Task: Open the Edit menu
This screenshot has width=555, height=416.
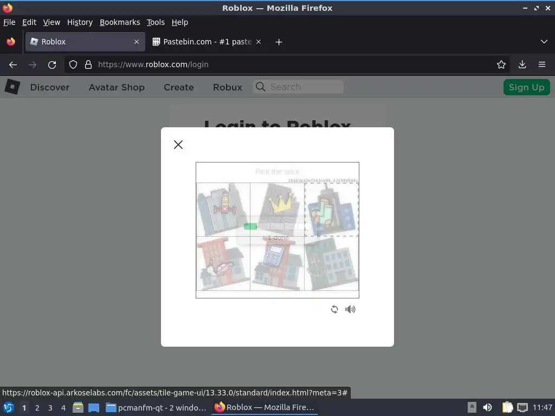Action: tap(29, 22)
